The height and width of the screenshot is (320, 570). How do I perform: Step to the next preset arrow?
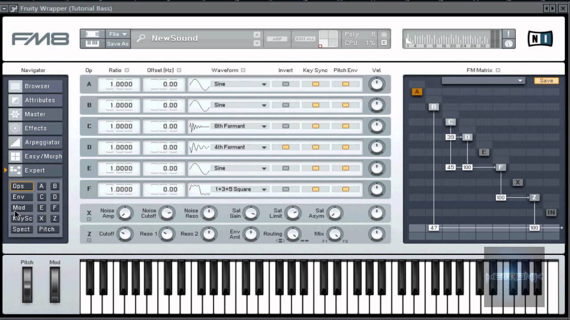pyautogui.click(x=257, y=43)
